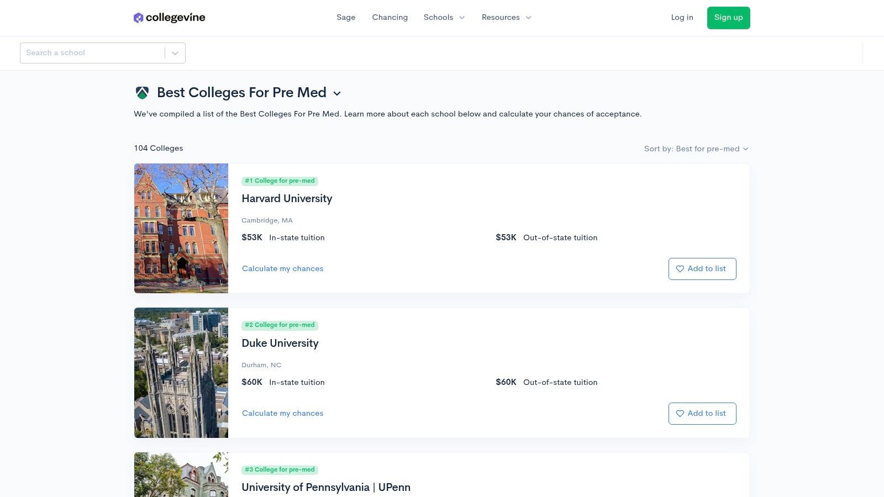Screen dimensions: 884x497
Task: Open the Schools dropdown
Action: pyautogui.click(x=444, y=17)
